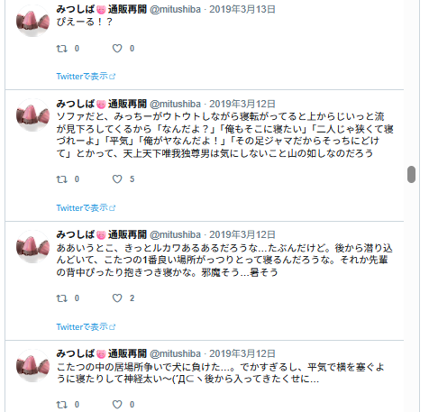This screenshot has width=429, height=412.
Task: Retweet the こたつの中 tweet
Action: (x=62, y=405)
